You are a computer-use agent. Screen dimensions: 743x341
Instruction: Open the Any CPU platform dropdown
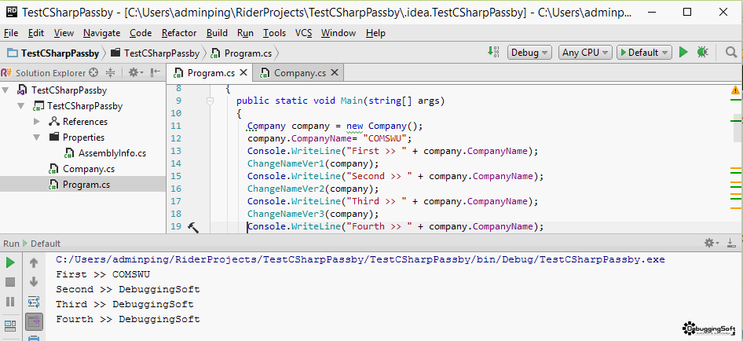(x=586, y=52)
